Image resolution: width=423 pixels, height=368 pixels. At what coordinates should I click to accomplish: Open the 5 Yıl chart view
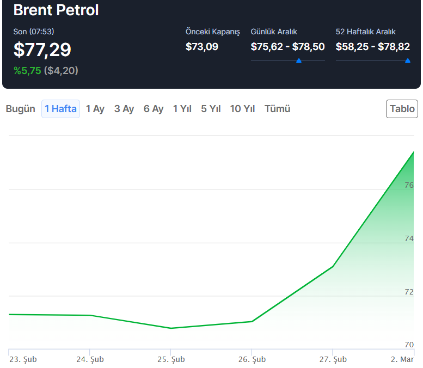(x=211, y=109)
